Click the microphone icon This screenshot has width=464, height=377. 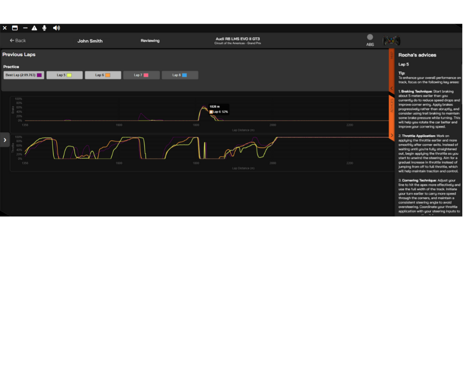click(44, 28)
